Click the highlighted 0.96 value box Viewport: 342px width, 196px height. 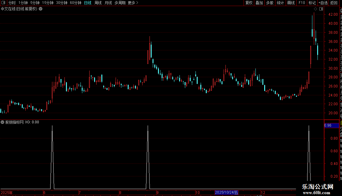point(331,125)
